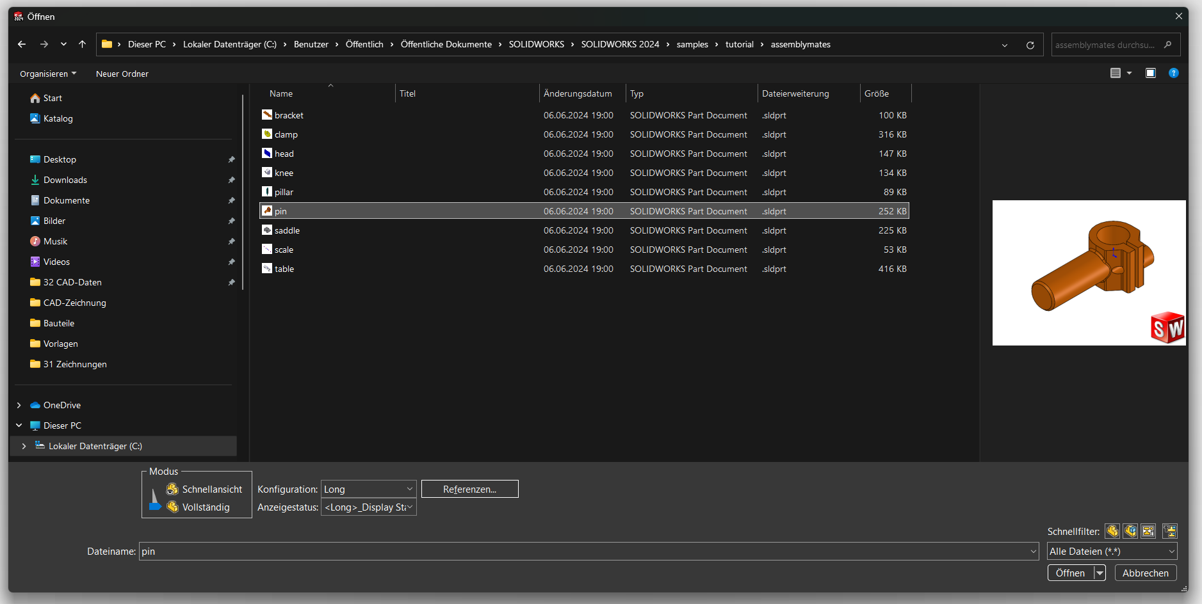The width and height of the screenshot is (1202, 604).
Task: Navigate to samples in the address bar
Action: [x=692, y=44]
